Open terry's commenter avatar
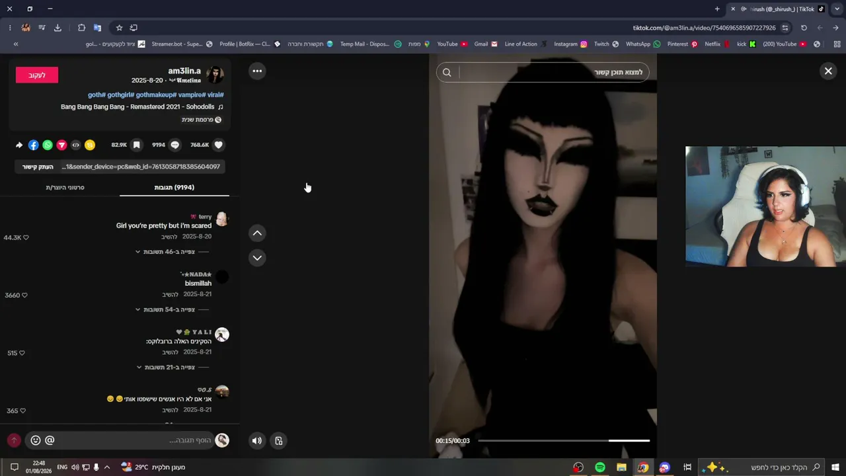Viewport: 846px width, 476px height. point(222,219)
